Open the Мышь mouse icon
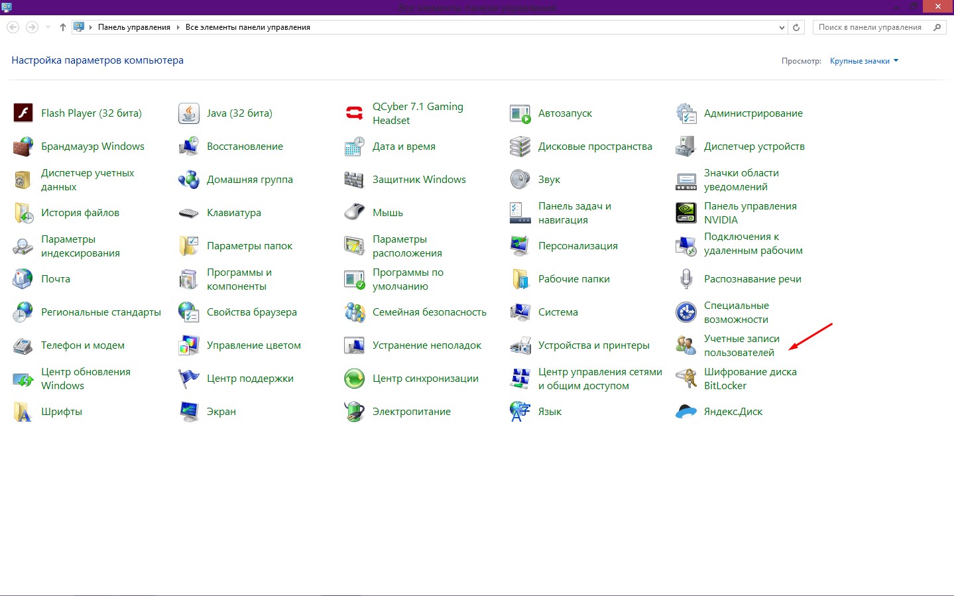The image size is (954, 596). [355, 213]
